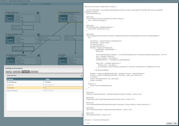
Task: Open help icon for Script Engine property
Action: [x=44, y=82]
